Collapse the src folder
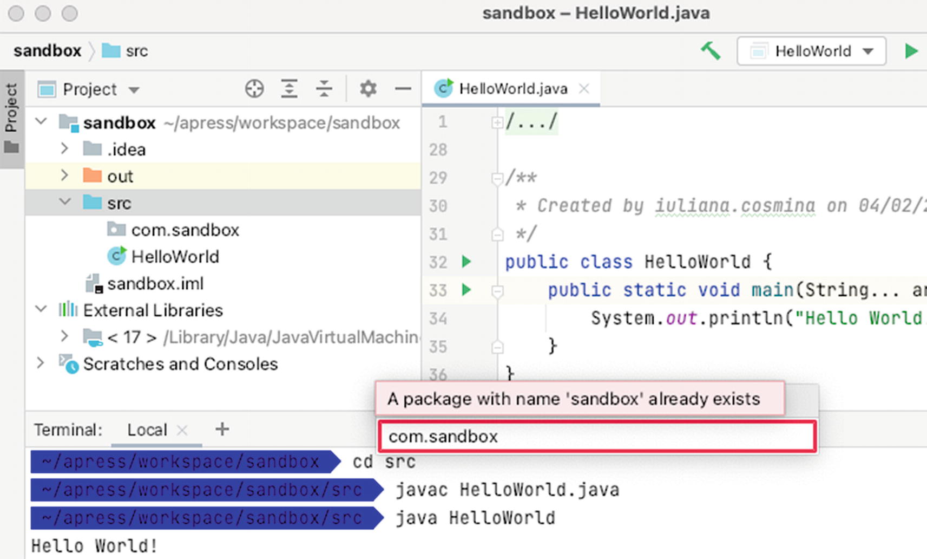The width and height of the screenshot is (927, 559). click(65, 201)
